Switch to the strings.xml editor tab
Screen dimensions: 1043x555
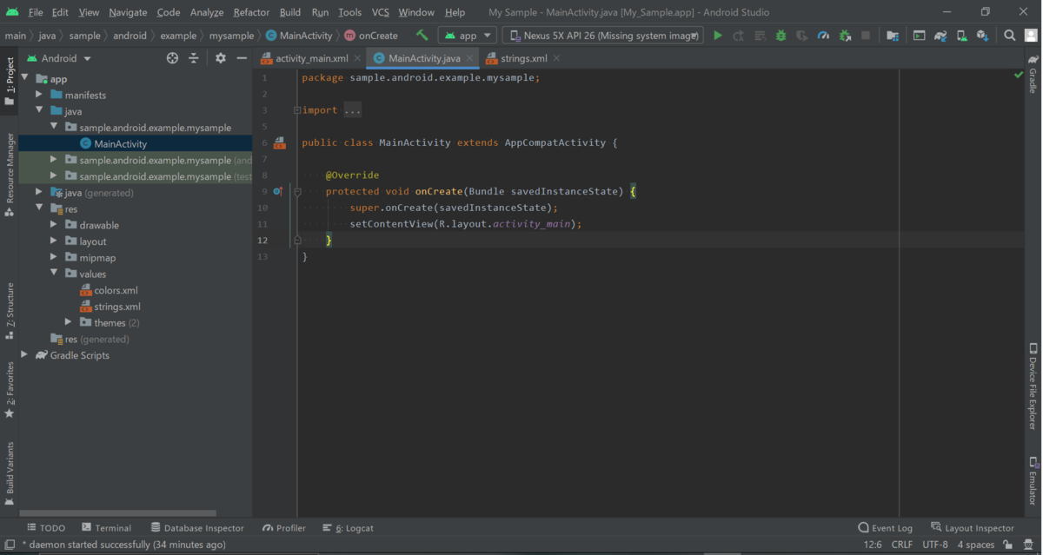click(523, 58)
